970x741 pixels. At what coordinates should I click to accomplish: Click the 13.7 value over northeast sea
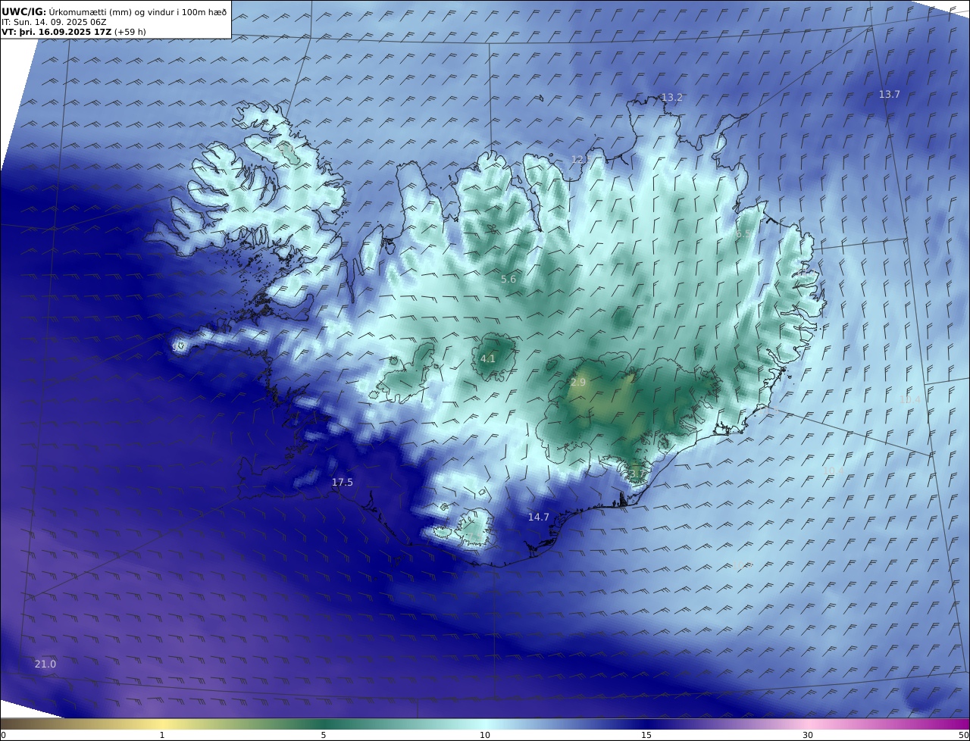pos(889,94)
